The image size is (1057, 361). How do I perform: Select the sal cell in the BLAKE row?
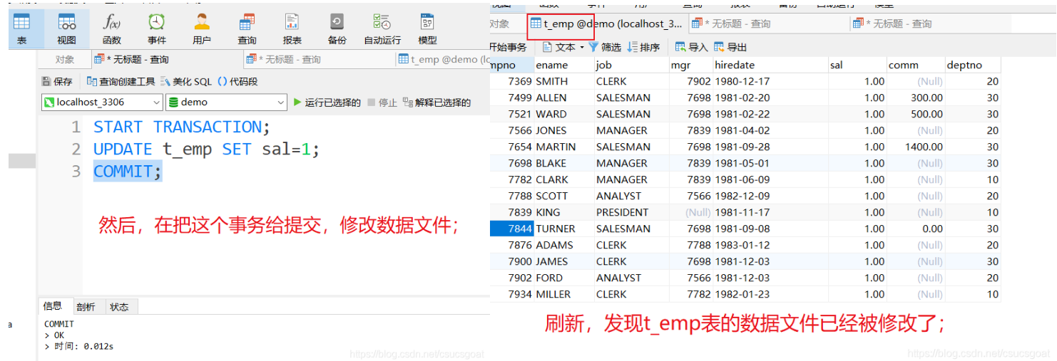tap(857, 163)
